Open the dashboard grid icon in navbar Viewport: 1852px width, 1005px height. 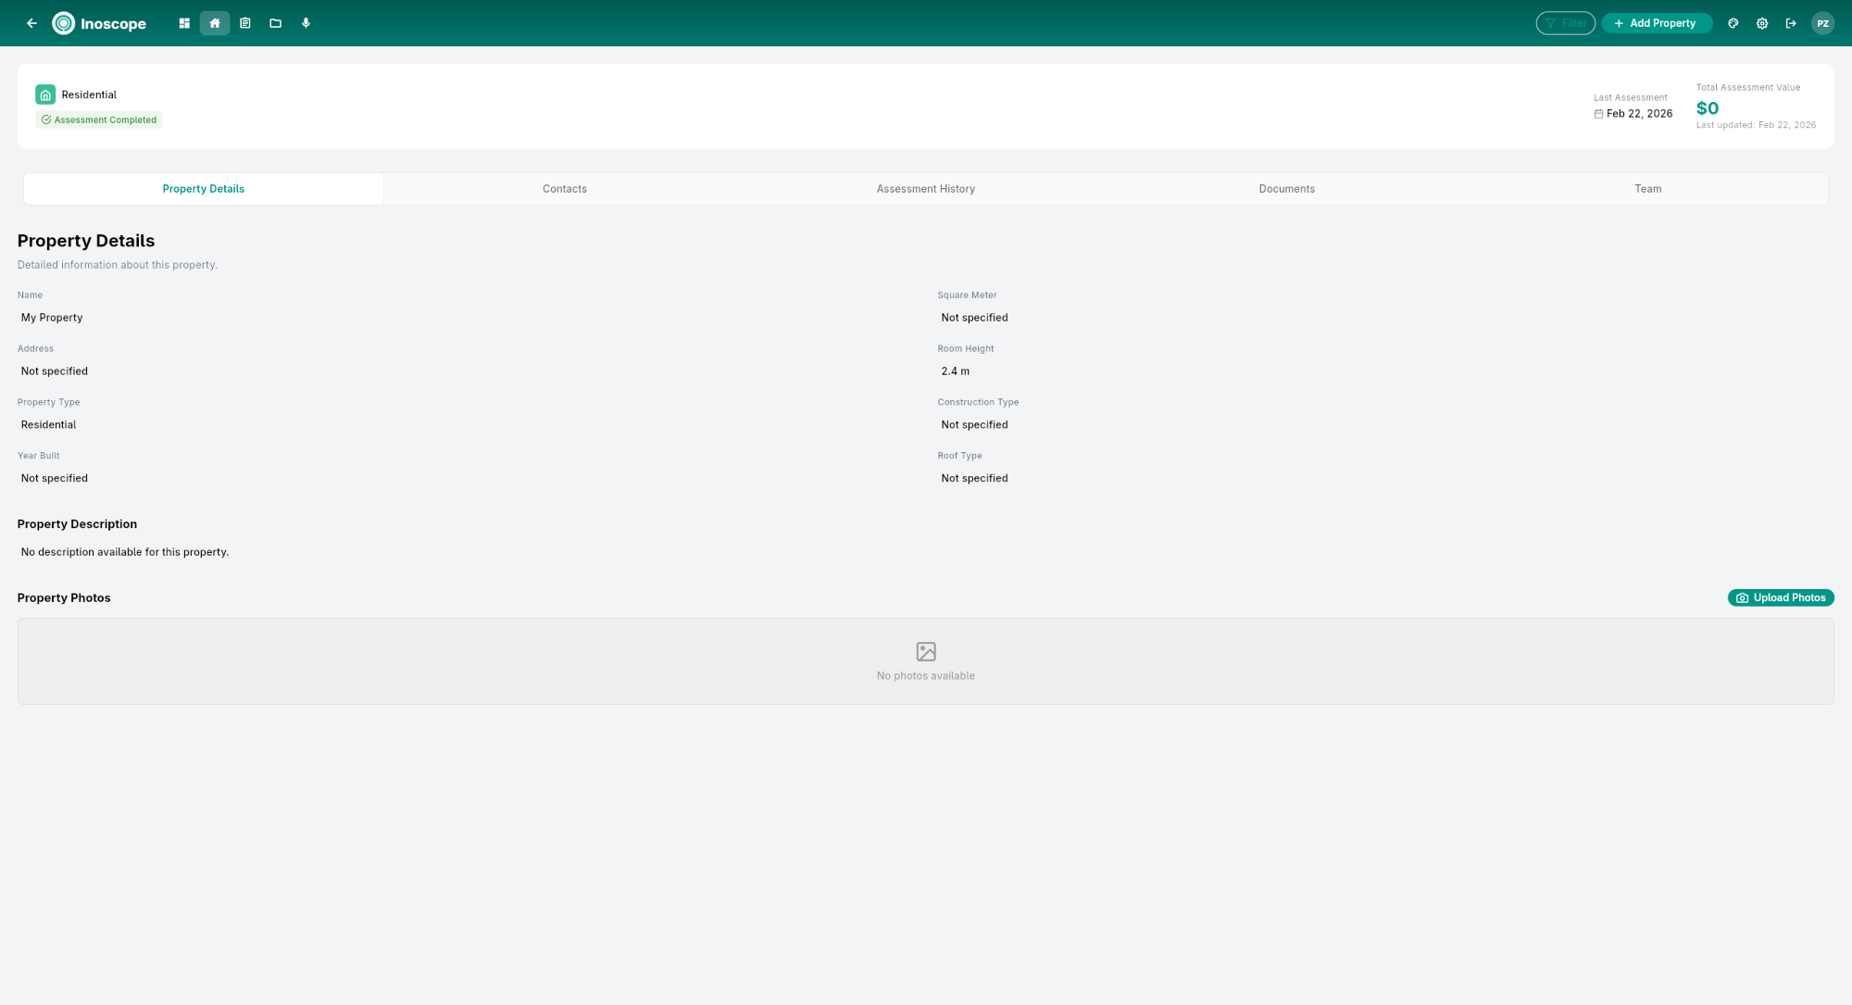click(183, 22)
